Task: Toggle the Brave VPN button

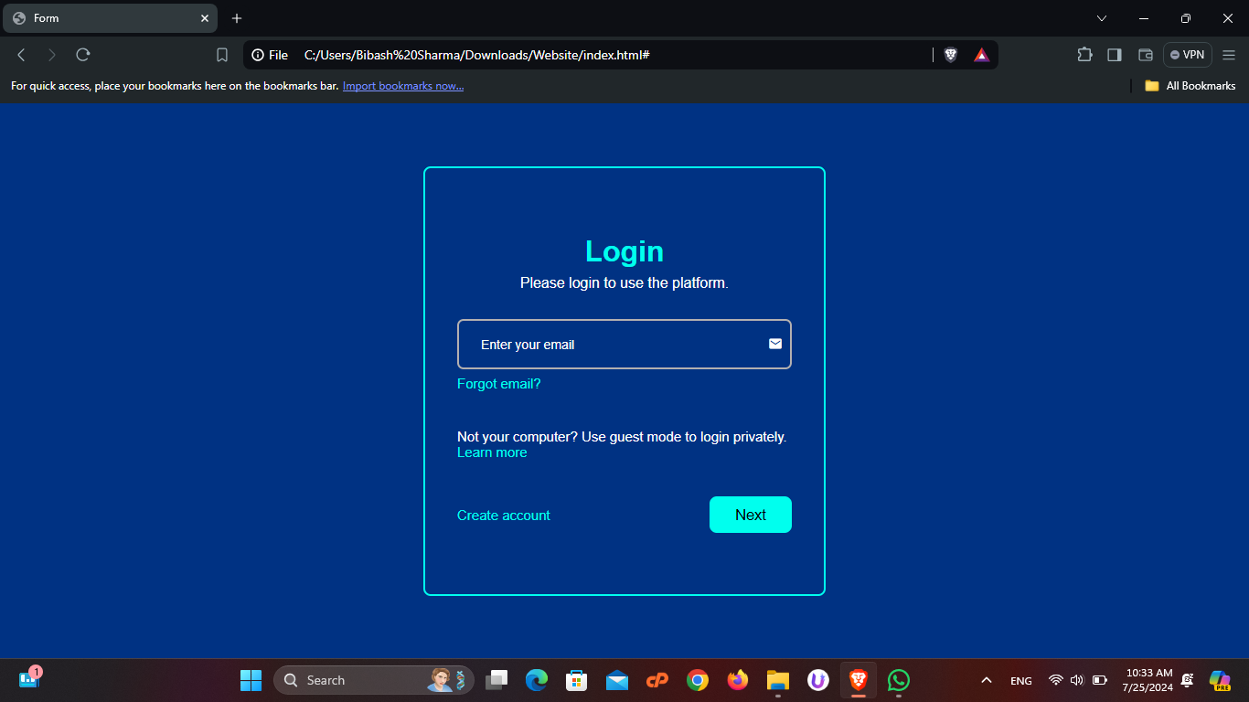Action: pyautogui.click(x=1187, y=55)
